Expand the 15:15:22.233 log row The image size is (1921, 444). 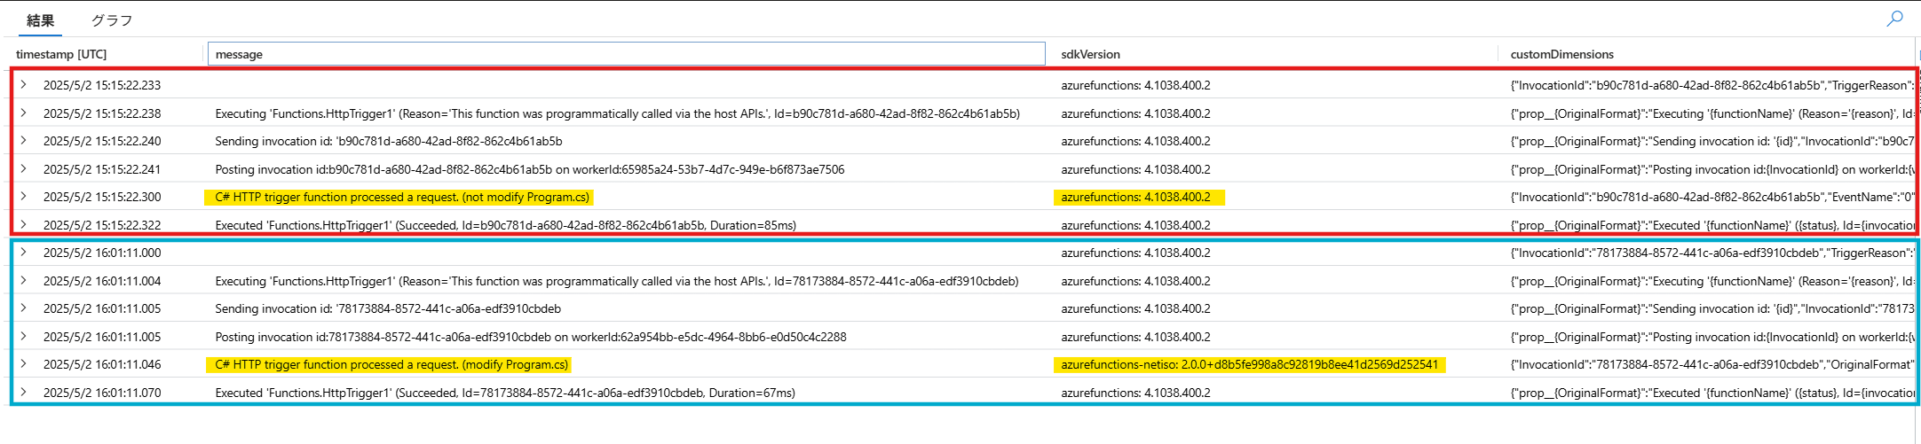tap(24, 85)
